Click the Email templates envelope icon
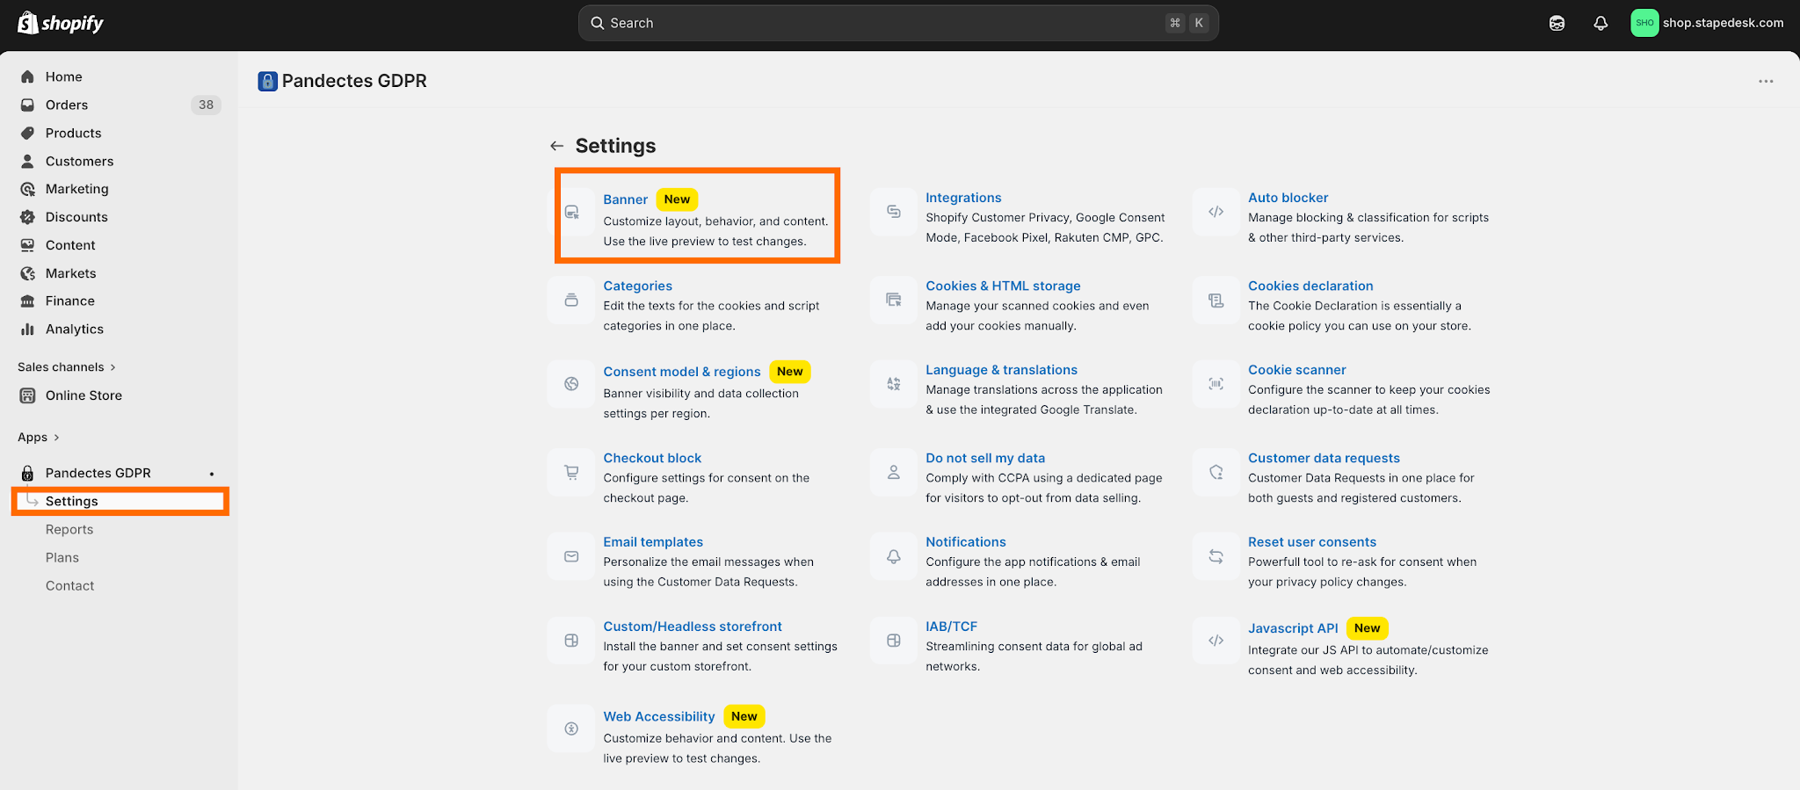 [571, 556]
